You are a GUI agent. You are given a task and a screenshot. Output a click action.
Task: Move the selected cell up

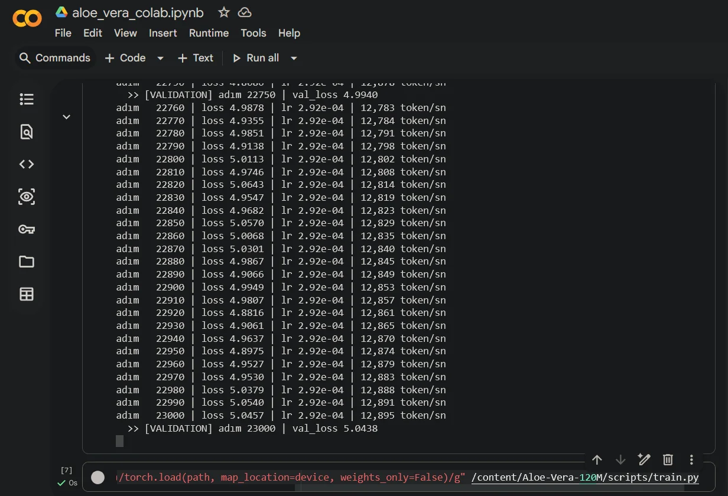point(597,459)
